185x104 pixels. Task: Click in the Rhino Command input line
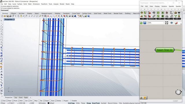pos(74,10)
